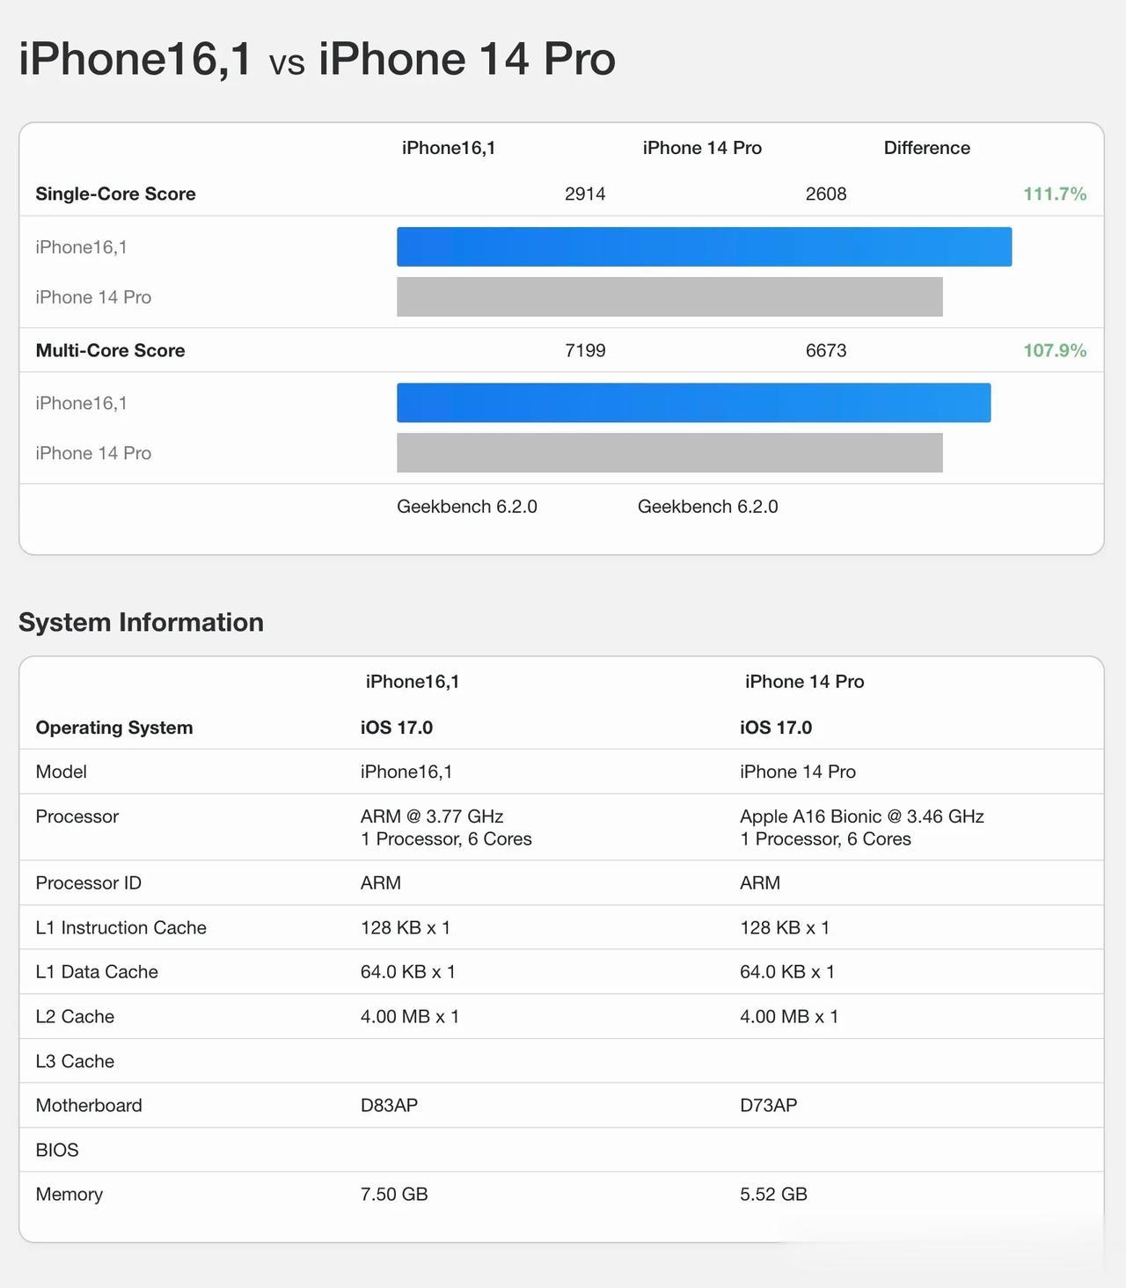Select the multi-core score value 7199
Image resolution: width=1126 pixels, height=1288 pixels.
[585, 350]
